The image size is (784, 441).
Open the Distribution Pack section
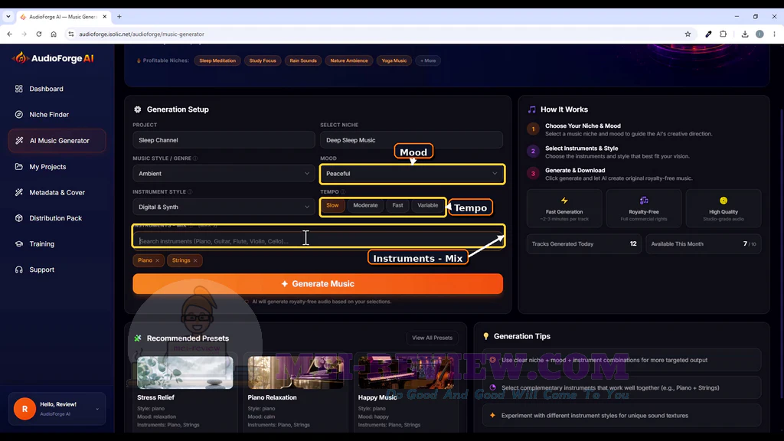tap(55, 218)
